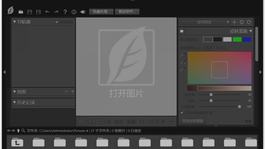Open preset settings gear icon

pyautogui.click(x=242, y=22)
